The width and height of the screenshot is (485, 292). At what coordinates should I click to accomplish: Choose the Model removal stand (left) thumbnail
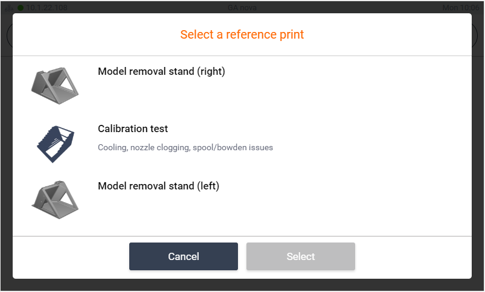click(55, 200)
